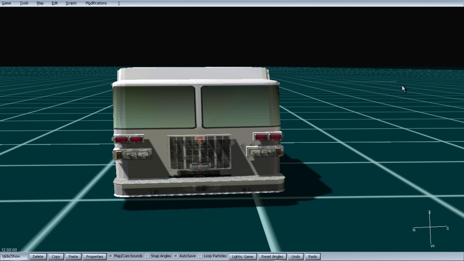The height and width of the screenshot is (261, 464).
Task: Enable the Snap Angles checkbox
Action: [148, 256]
